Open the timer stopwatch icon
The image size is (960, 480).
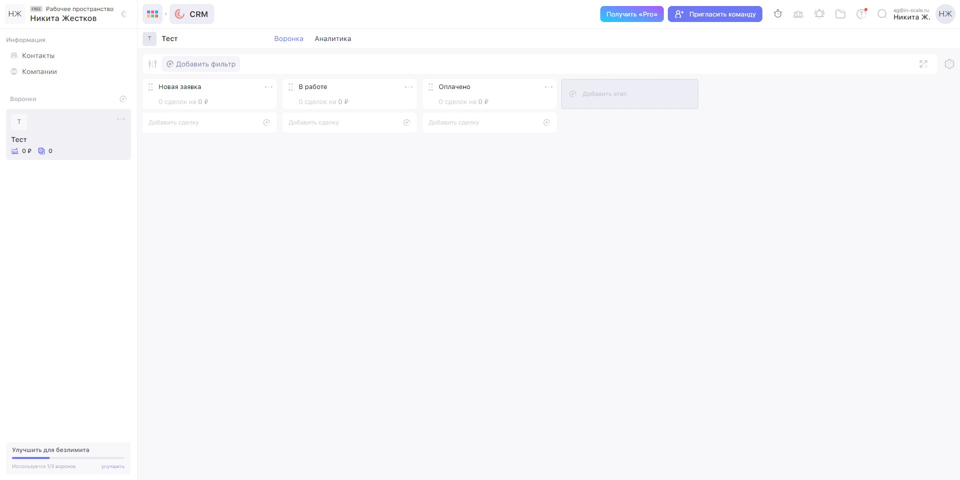pyautogui.click(x=777, y=14)
